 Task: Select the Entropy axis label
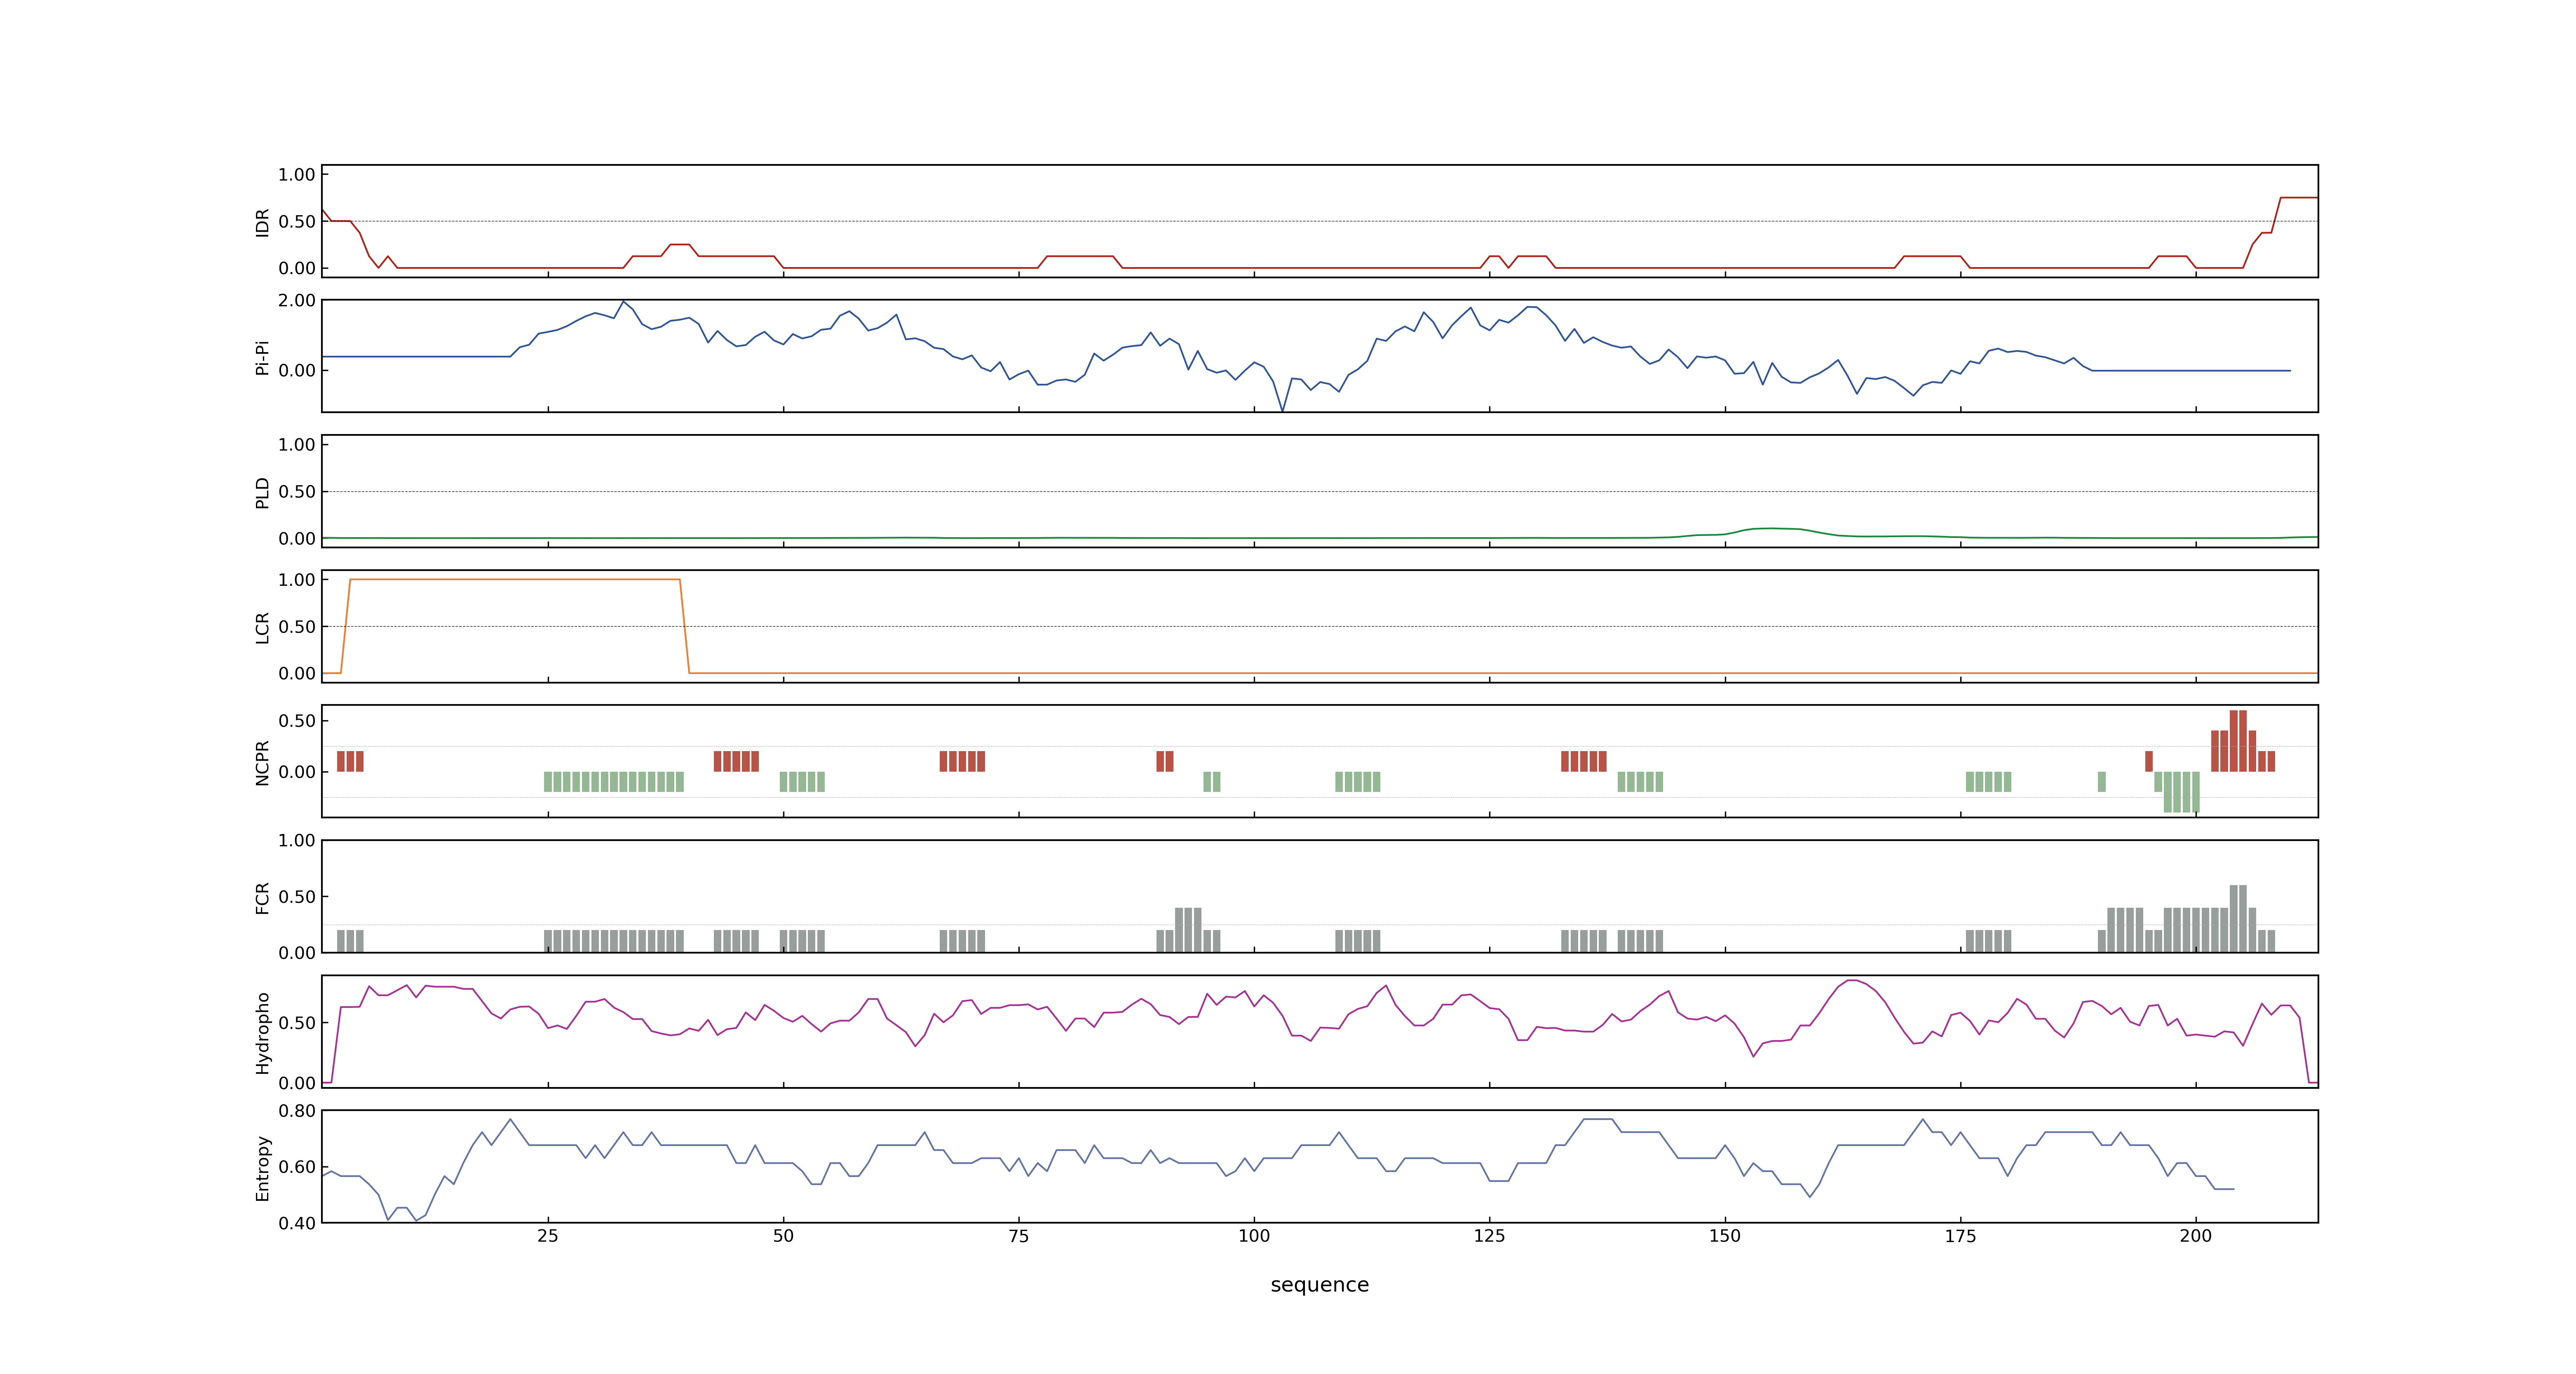[x=262, y=1167]
